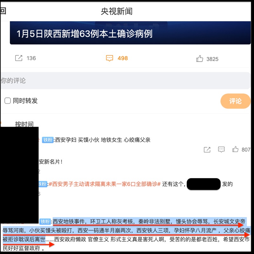Click the repost icon showing 136
Screen dimensions: 254x254
coord(19,58)
